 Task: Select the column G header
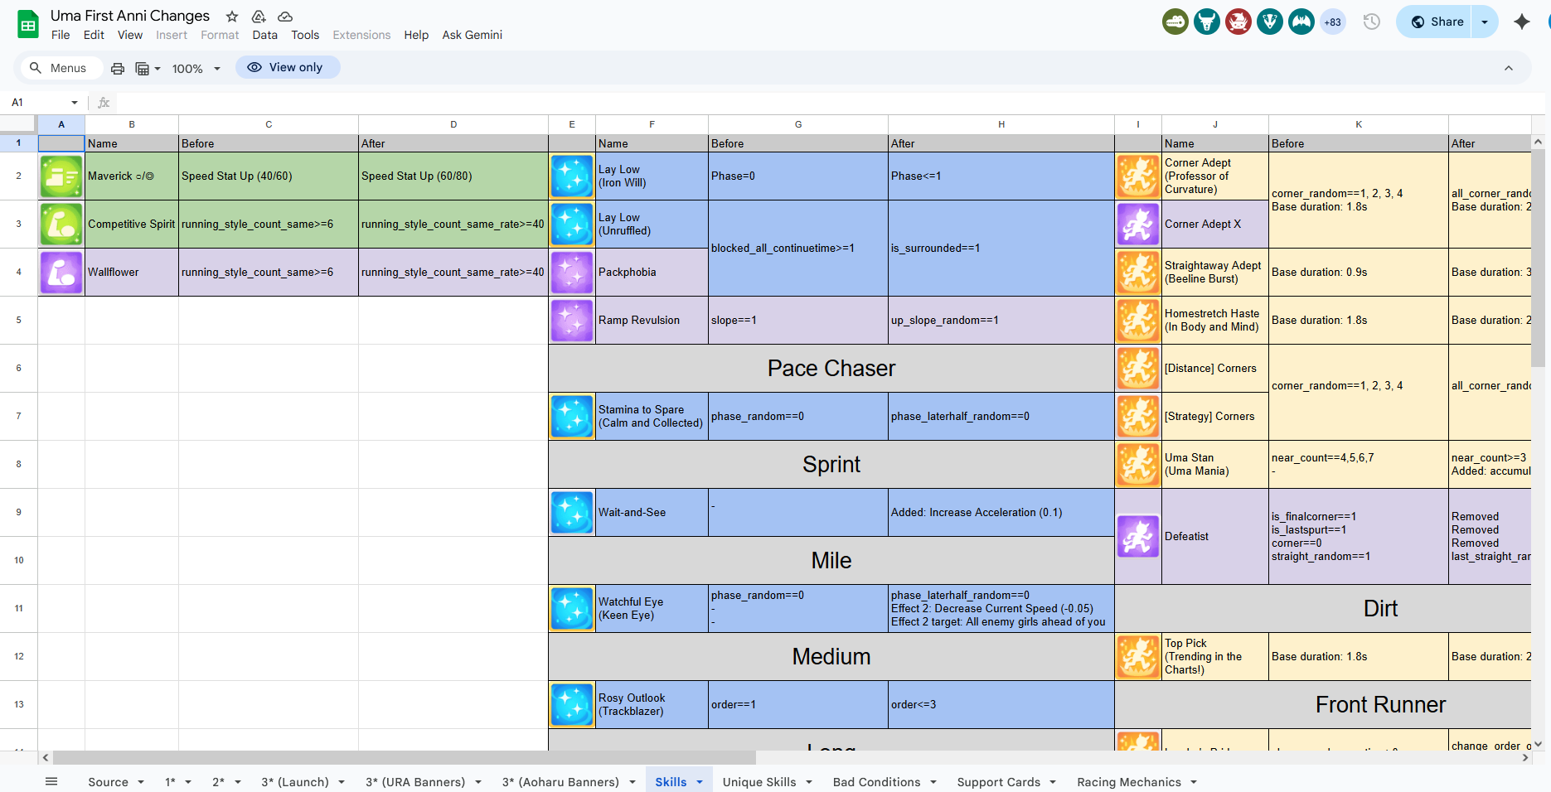click(798, 124)
